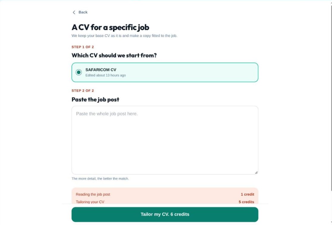Click the 'A CV for a specific job' heading
This screenshot has height=225, width=332.
point(110,27)
